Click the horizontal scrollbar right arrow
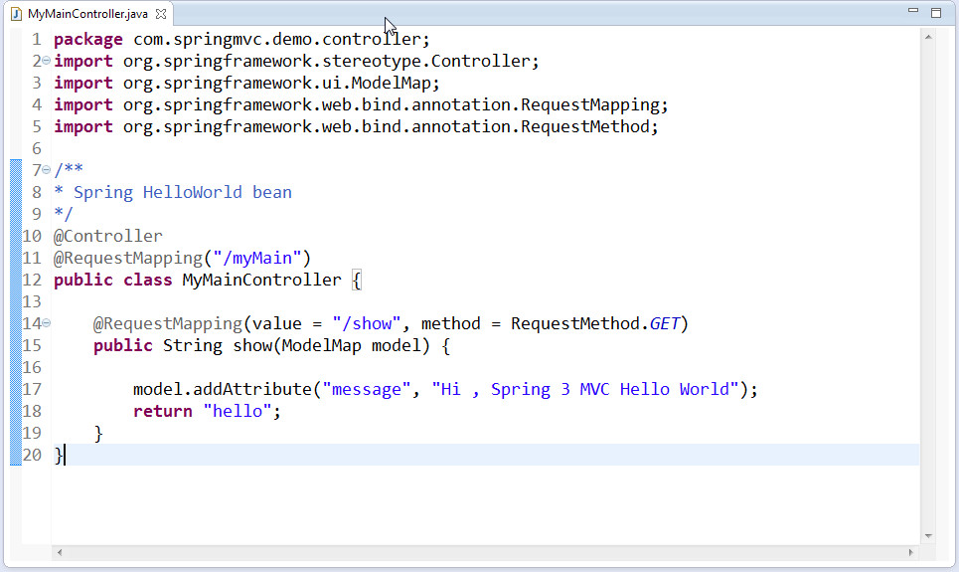Viewport: 959px width, 572px height. click(x=910, y=552)
